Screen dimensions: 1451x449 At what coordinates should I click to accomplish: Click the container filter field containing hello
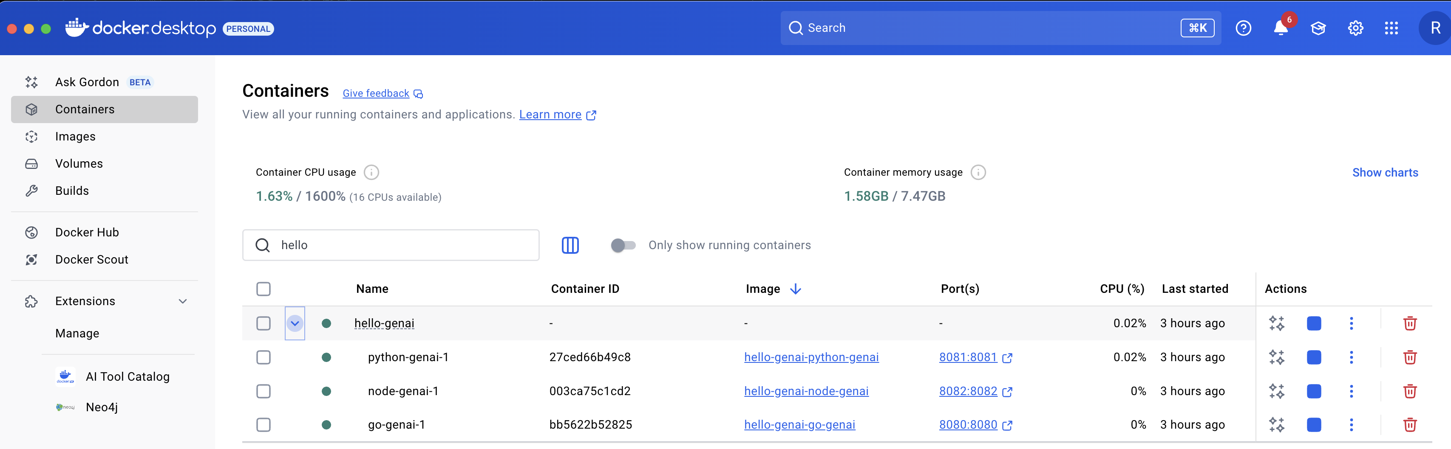(x=391, y=245)
